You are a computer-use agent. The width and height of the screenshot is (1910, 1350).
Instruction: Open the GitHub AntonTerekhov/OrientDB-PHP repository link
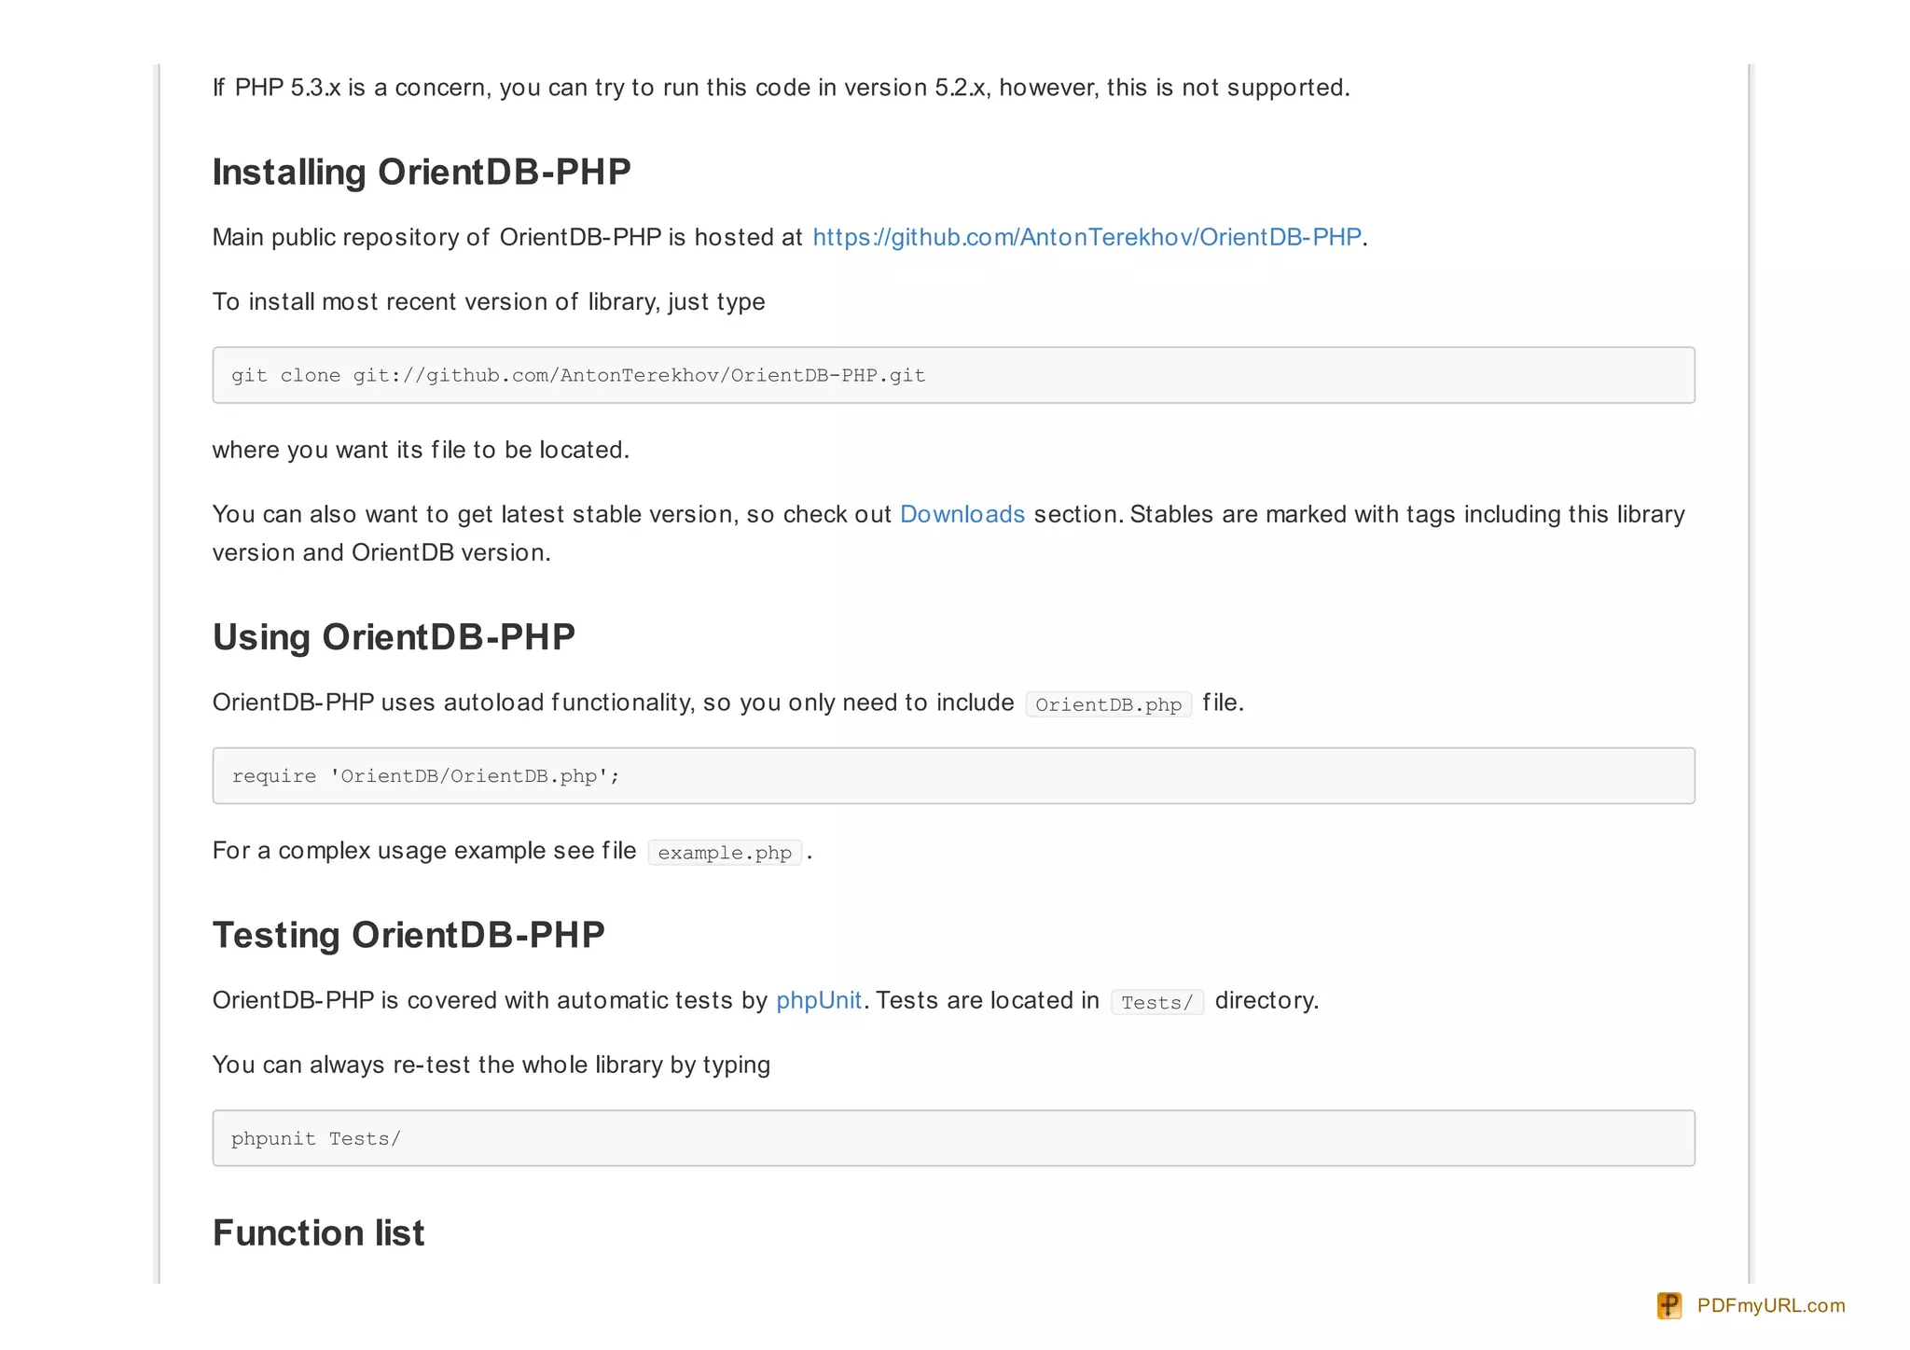pos(1086,237)
